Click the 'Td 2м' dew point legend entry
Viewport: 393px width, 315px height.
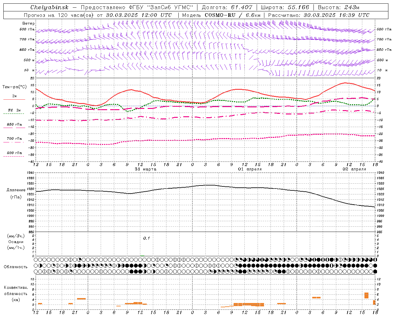point(14,110)
